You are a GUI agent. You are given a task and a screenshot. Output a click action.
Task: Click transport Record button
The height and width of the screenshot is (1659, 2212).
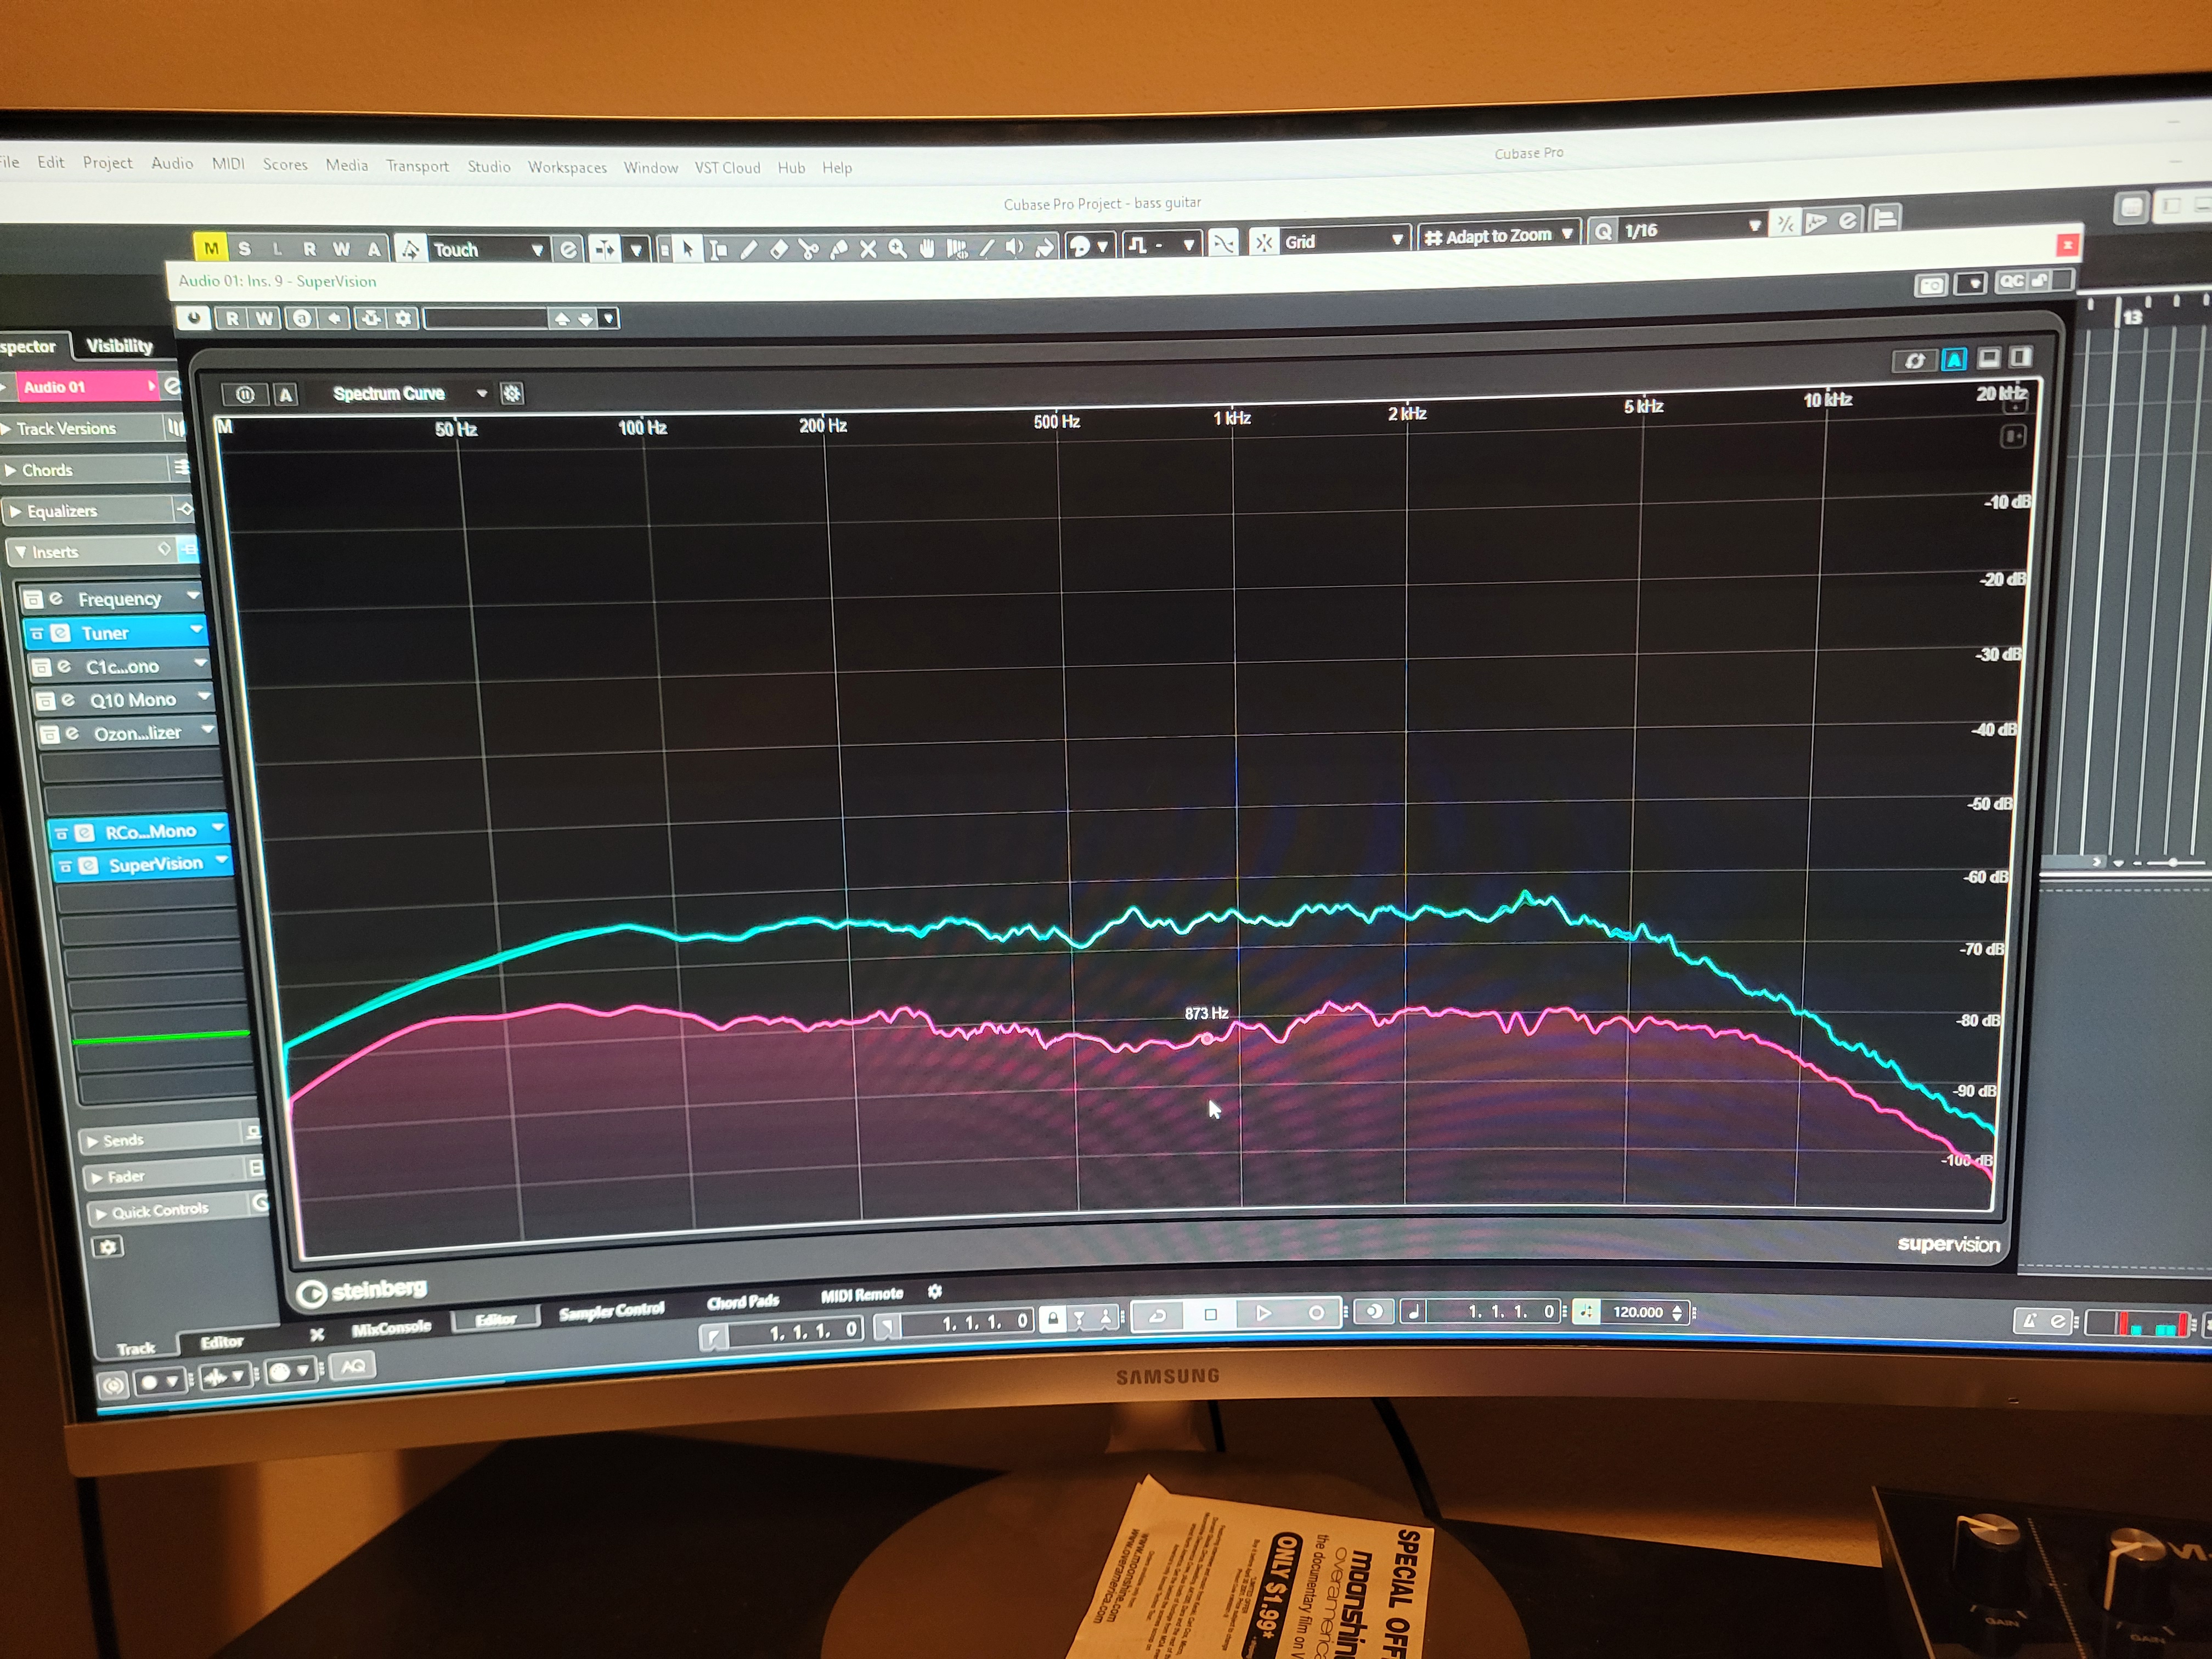pos(1316,1312)
